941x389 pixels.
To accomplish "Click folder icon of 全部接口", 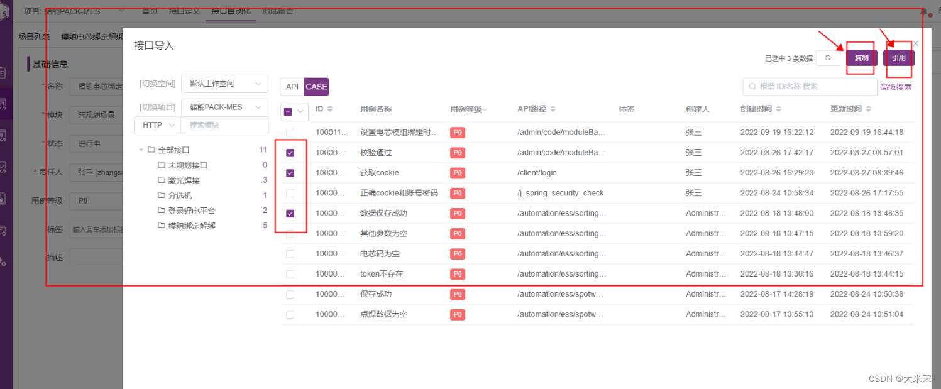I will pos(151,150).
